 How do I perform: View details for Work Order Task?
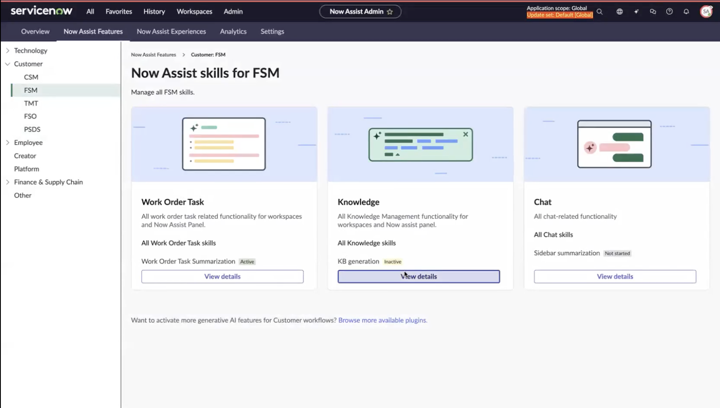(x=222, y=276)
